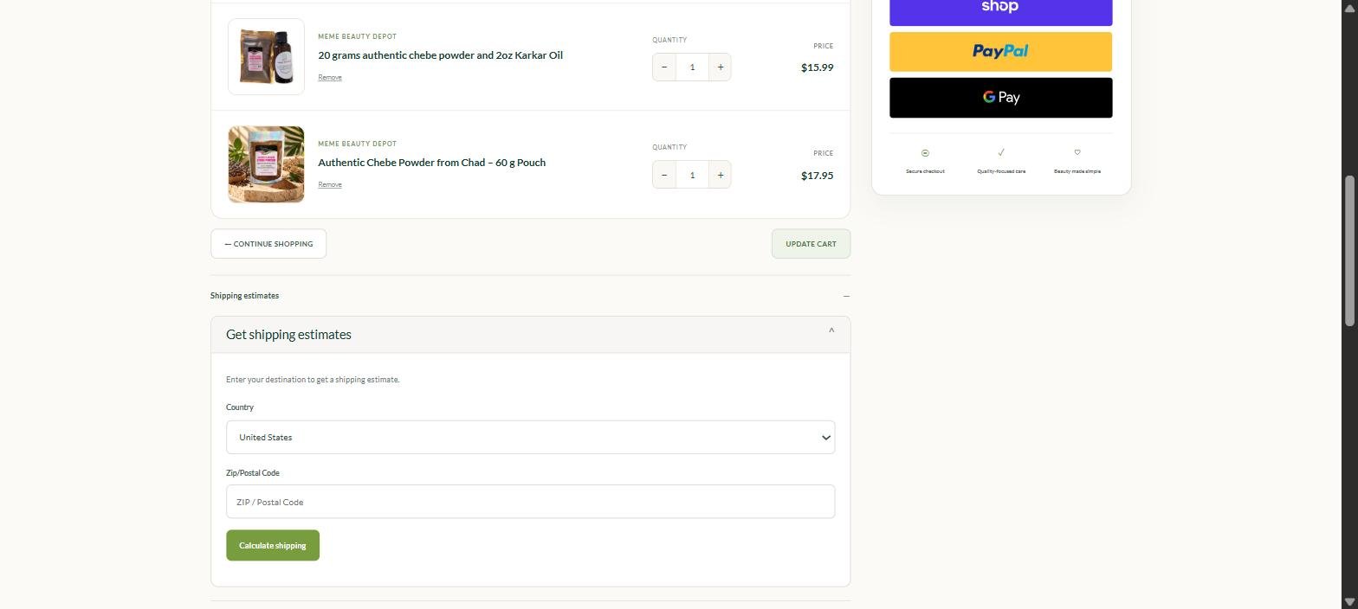Image resolution: width=1358 pixels, height=609 pixels.
Task: Click Calculate shipping button
Action: click(273, 546)
